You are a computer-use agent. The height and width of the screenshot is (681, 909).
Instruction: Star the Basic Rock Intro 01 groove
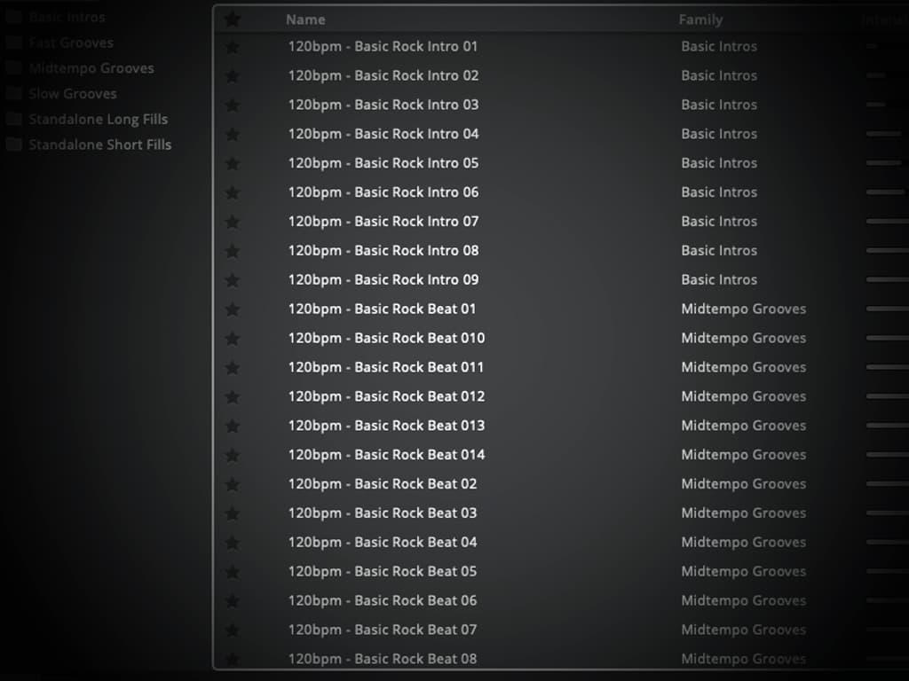click(233, 47)
